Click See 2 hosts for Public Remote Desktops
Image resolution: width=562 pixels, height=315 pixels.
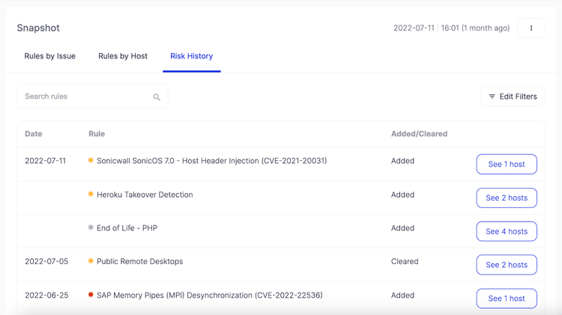point(507,265)
